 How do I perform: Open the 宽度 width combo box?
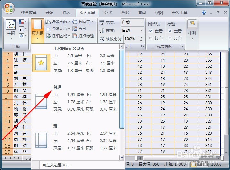coord(132,22)
